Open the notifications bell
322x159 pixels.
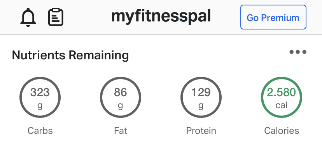coord(28,17)
